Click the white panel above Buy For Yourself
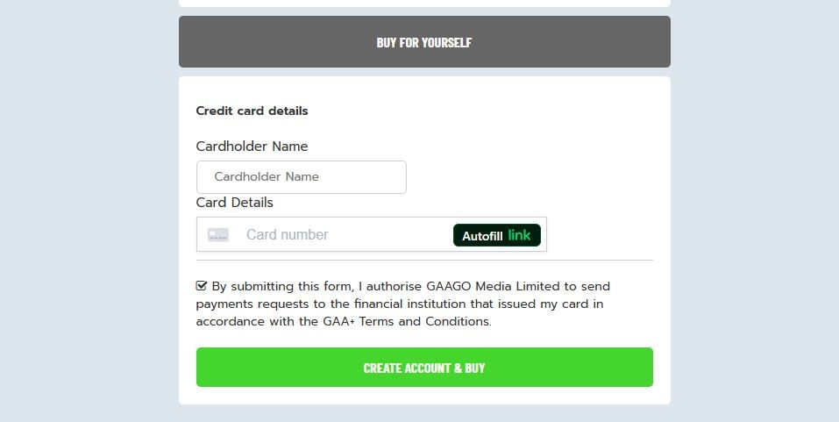 click(x=424, y=4)
